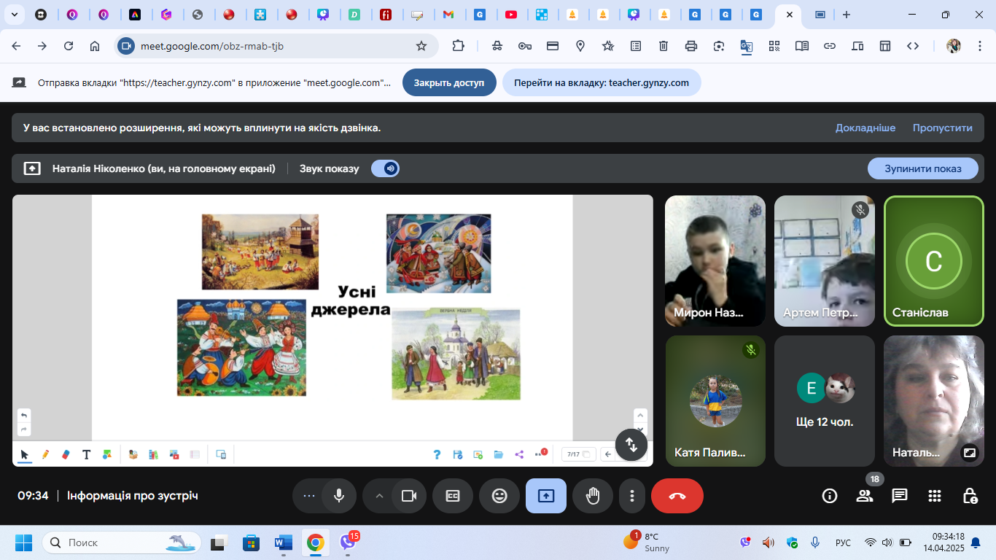996x560 pixels.
Task: Open the shapes tool in Gynzy toolbar
Action: point(107,454)
